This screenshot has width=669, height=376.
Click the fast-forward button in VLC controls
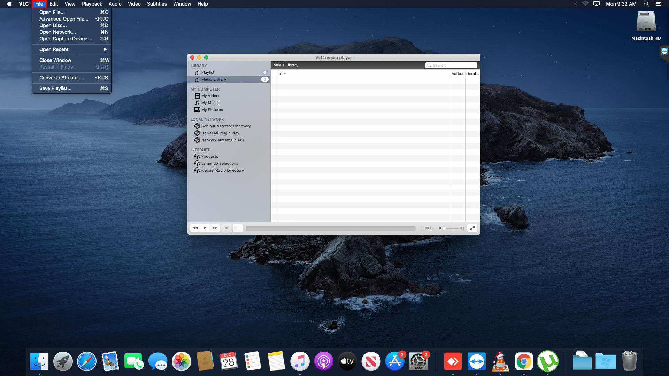click(215, 228)
